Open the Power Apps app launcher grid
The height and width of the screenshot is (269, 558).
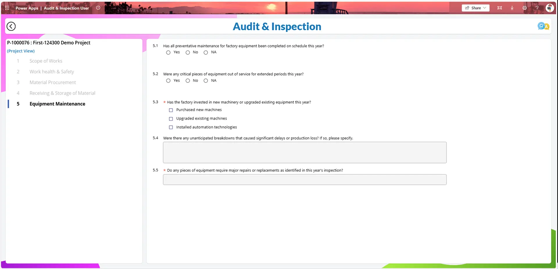tap(7, 8)
